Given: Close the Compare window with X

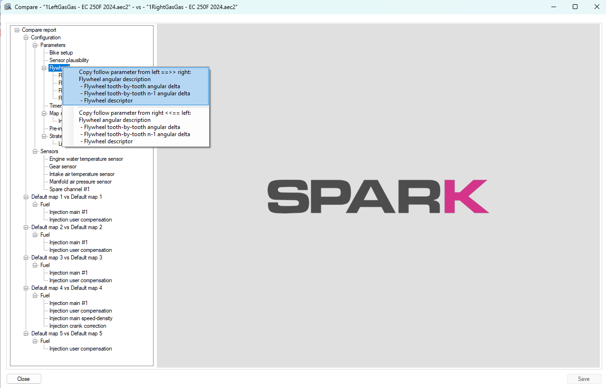Looking at the screenshot, I should click(x=596, y=7).
